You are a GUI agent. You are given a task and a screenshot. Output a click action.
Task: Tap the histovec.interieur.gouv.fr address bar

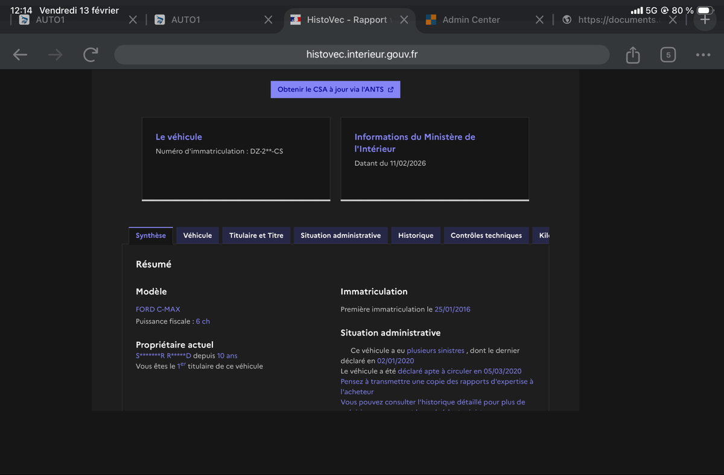pyautogui.click(x=361, y=55)
